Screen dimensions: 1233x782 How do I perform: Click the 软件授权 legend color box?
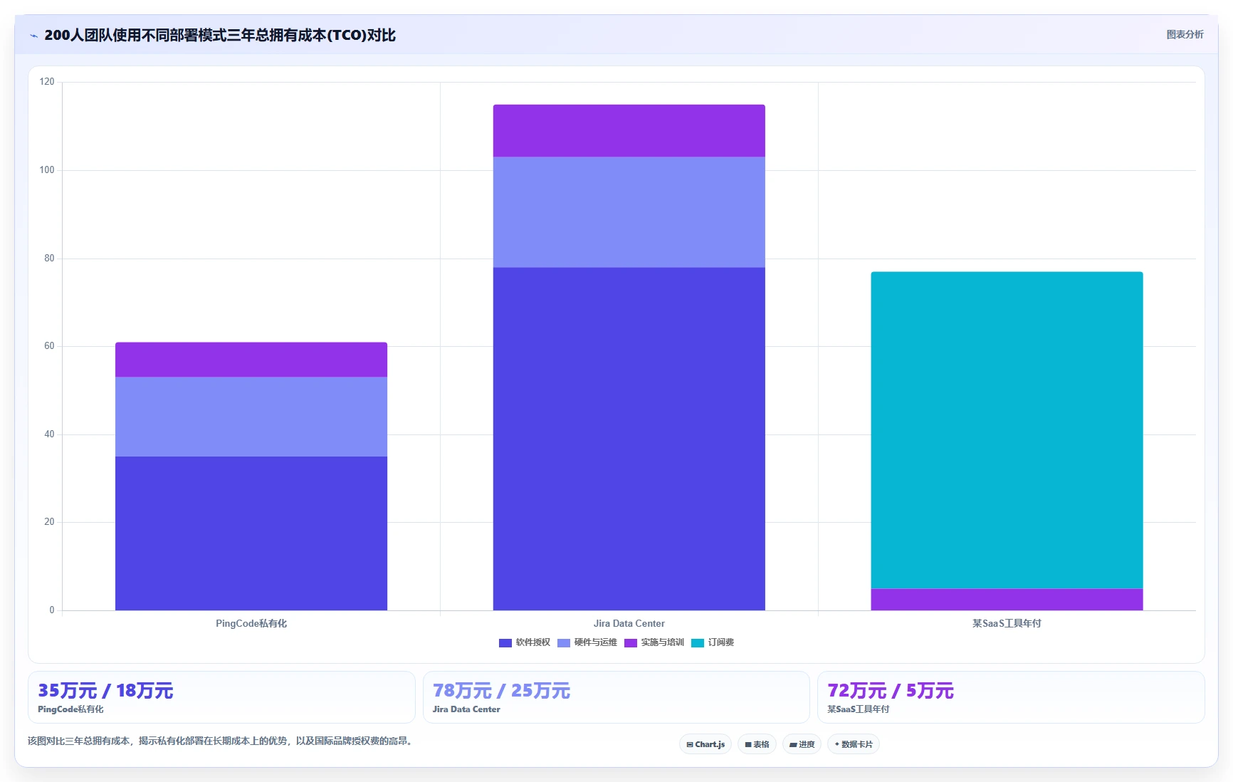click(505, 643)
